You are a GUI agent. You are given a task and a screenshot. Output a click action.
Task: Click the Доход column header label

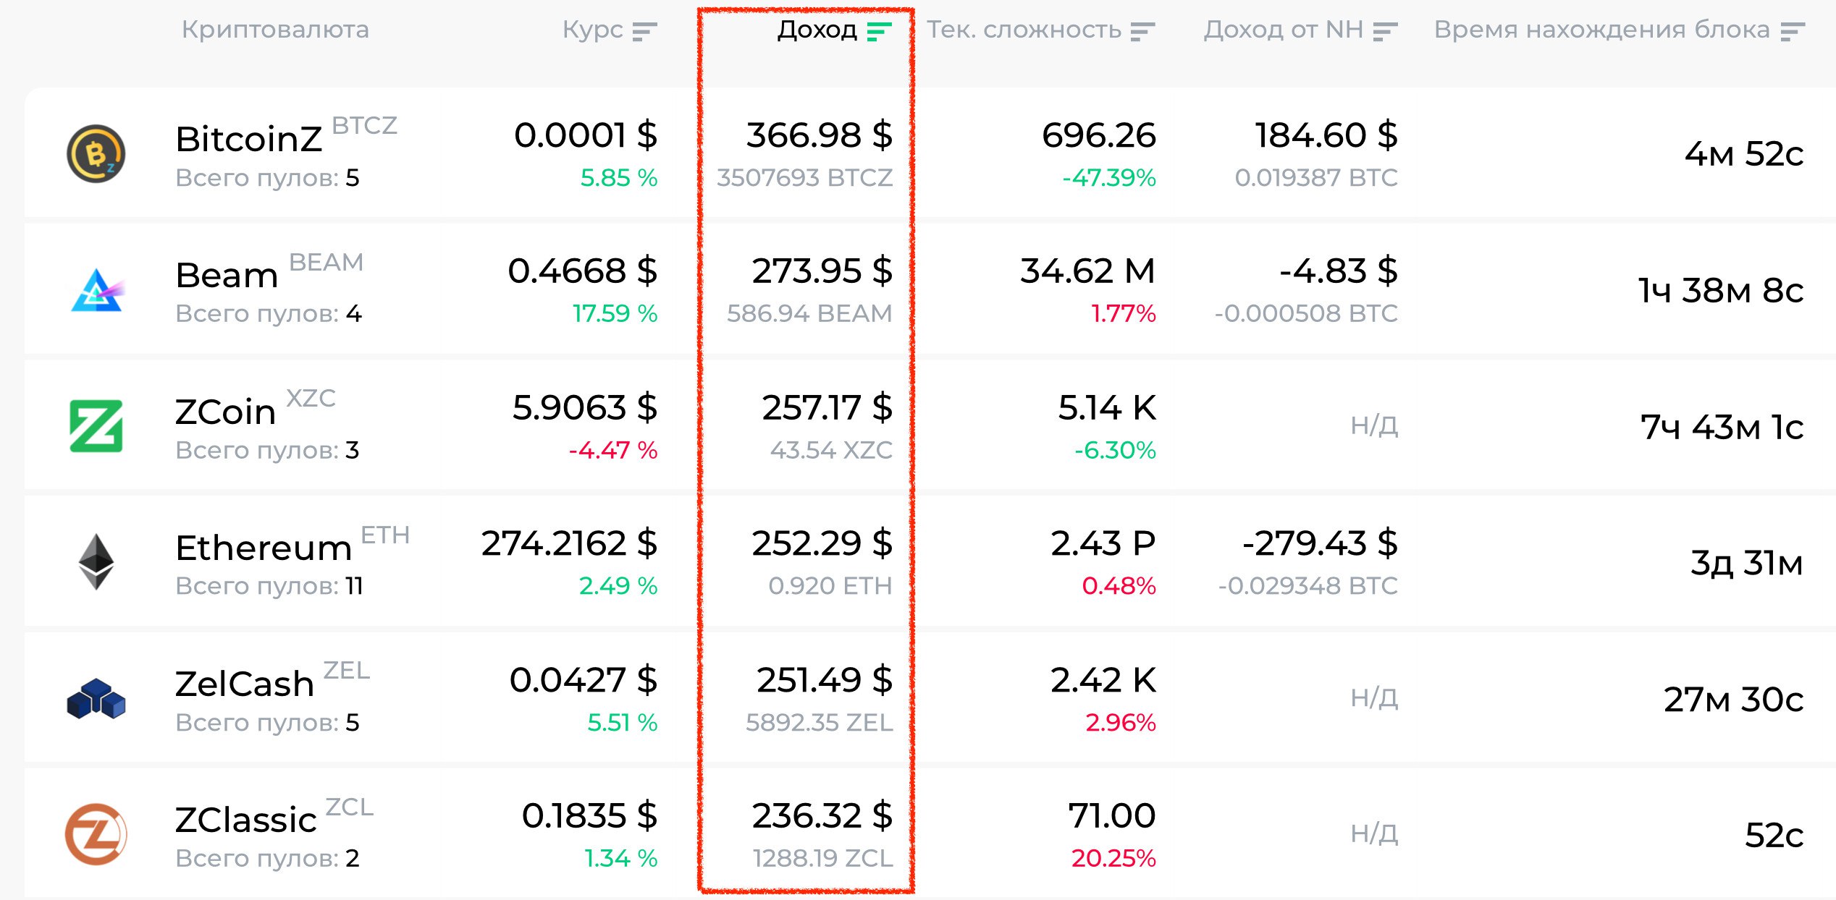[x=817, y=30]
